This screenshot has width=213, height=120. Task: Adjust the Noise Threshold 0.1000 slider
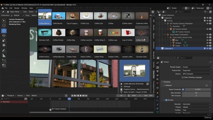point(197,89)
